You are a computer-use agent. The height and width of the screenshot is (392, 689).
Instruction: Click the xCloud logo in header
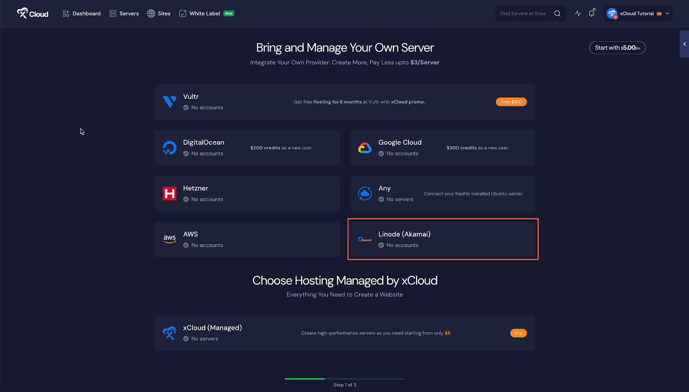click(x=33, y=13)
